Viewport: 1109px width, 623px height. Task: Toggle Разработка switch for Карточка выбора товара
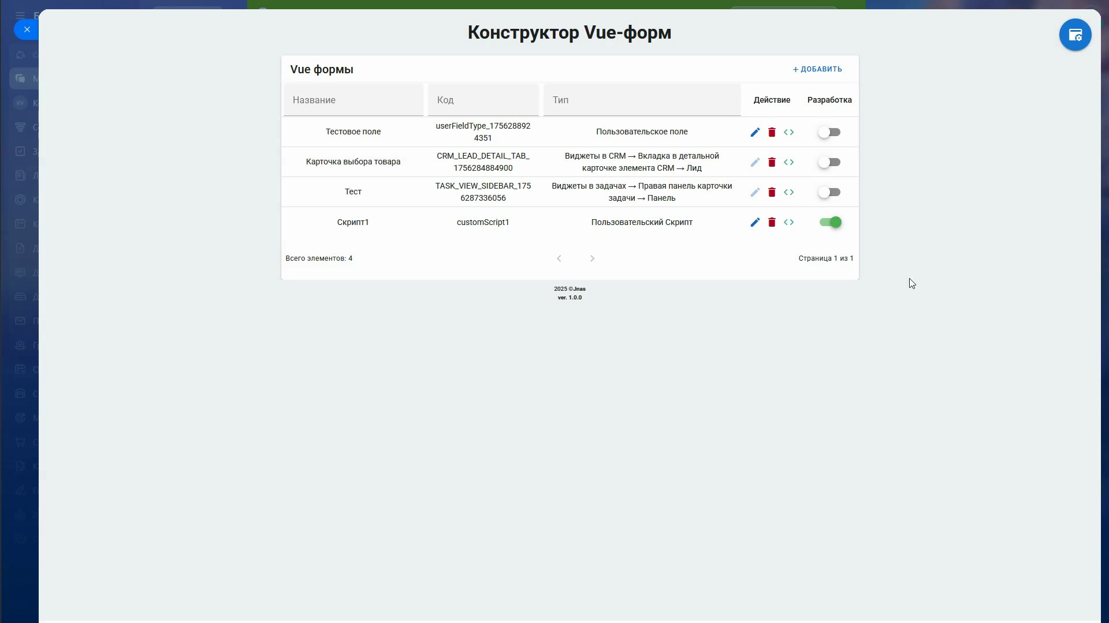pyautogui.click(x=829, y=162)
